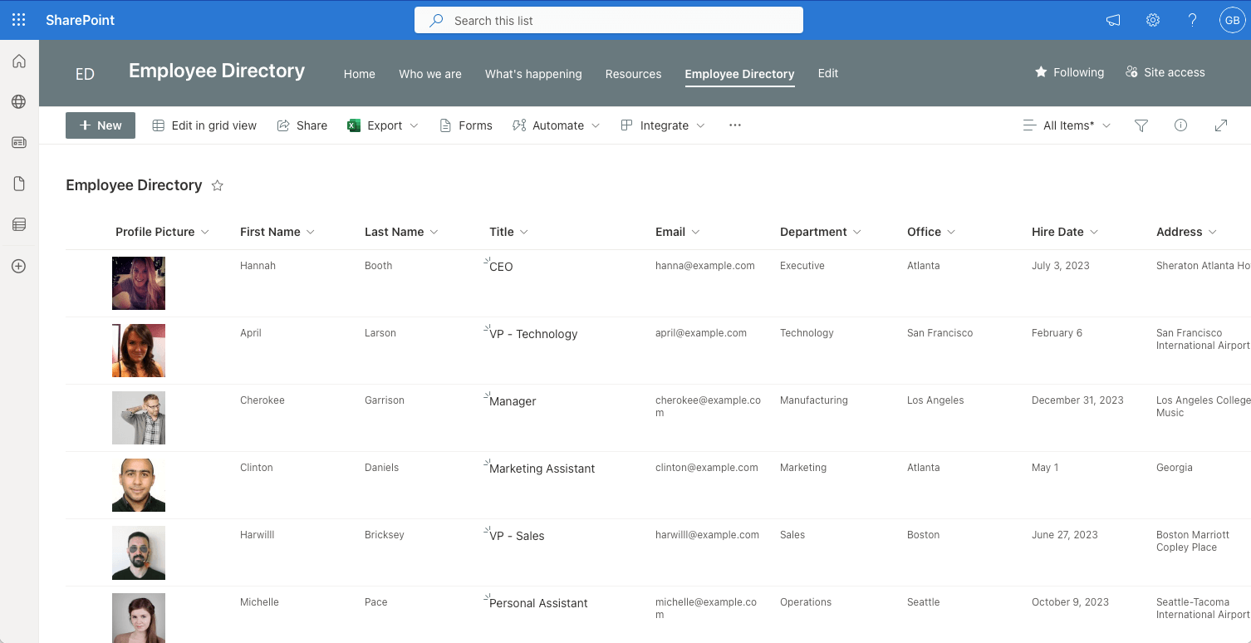Expand the Automate menu
Image resolution: width=1251 pixels, height=643 pixels.
pyautogui.click(x=556, y=125)
